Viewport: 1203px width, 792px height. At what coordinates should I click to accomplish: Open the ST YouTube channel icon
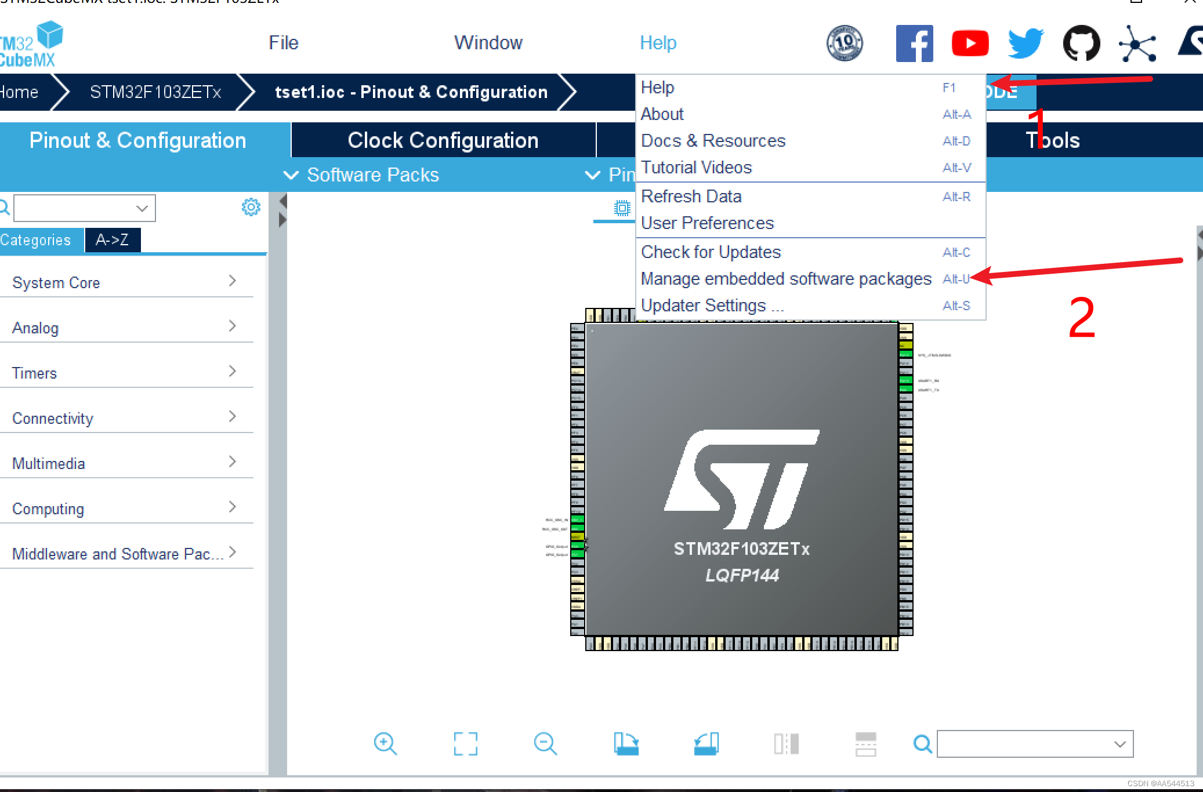point(970,43)
